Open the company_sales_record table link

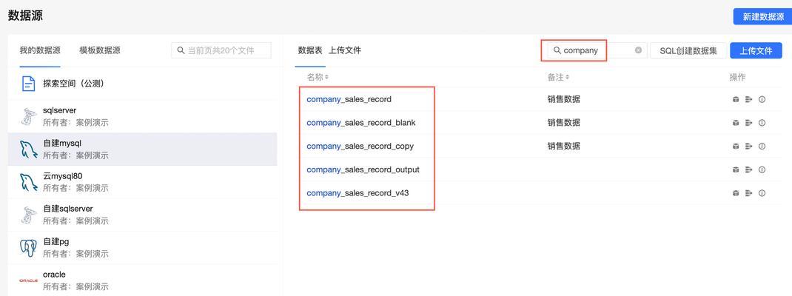click(349, 99)
